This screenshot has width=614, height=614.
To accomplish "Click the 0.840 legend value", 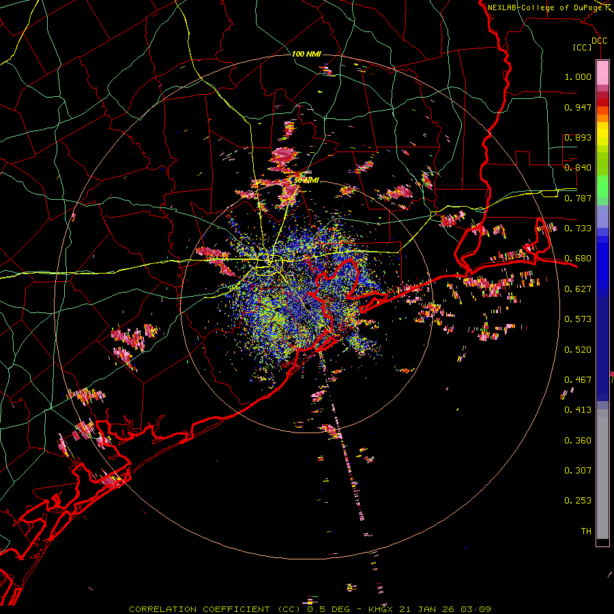I will pyautogui.click(x=578, y=168).
